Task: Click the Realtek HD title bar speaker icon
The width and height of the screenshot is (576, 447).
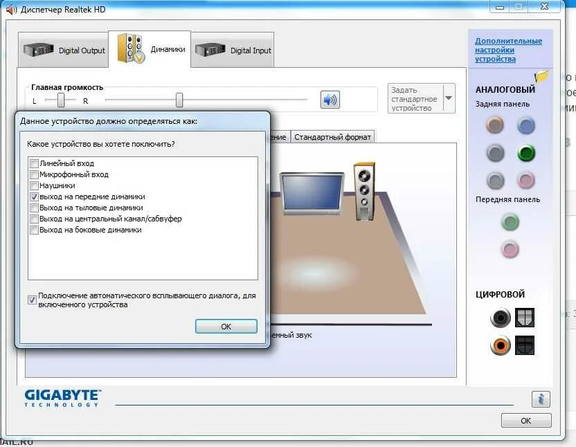Action: click(12, 10)
